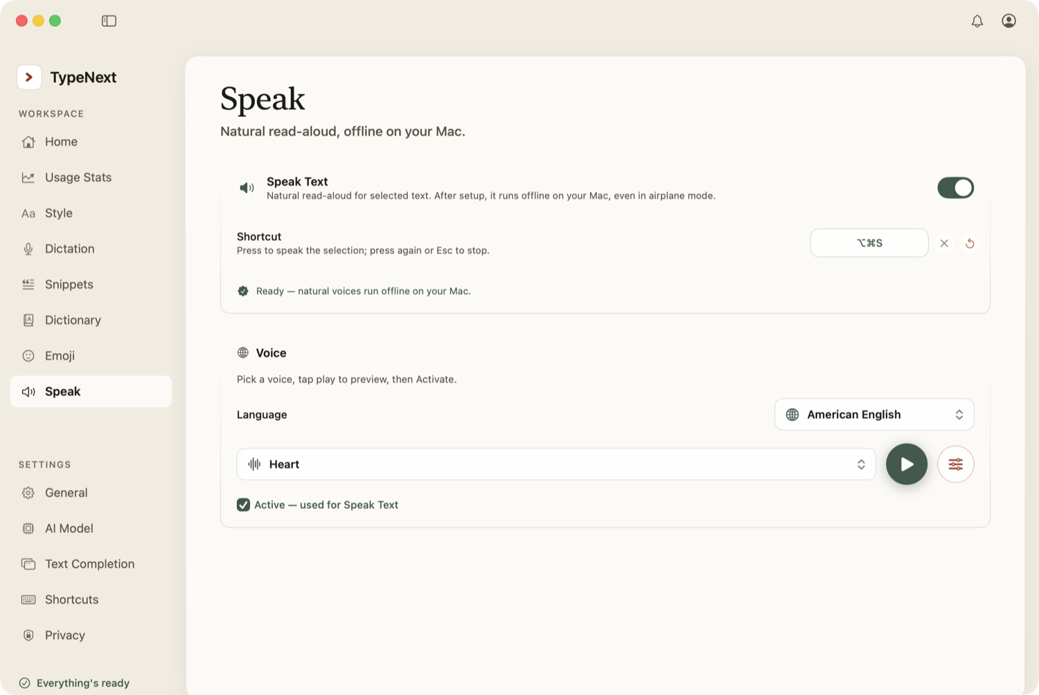Click the Shortcuts keyboard icon
1039x695 pixels.
pyautogui.click(x=28, y=600)
